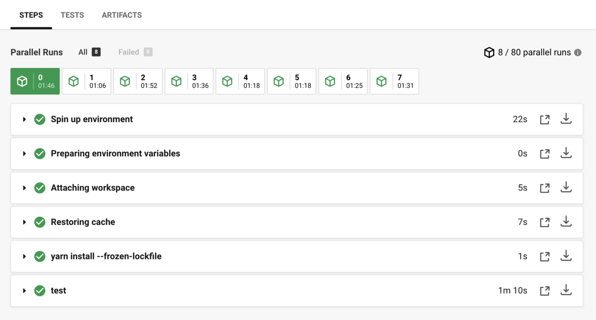Select parallel run 2
This screenshot has width=596, height=320.
coord(138,81)
